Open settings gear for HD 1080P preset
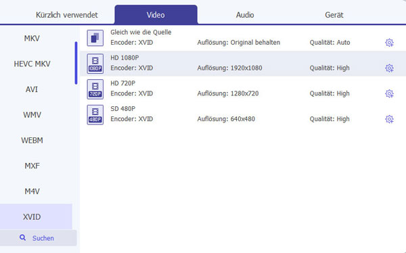406x253 pixels. (389, 68)
